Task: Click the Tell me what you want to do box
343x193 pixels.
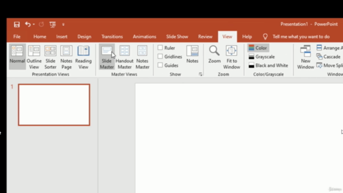Action: tap(301, 37)
